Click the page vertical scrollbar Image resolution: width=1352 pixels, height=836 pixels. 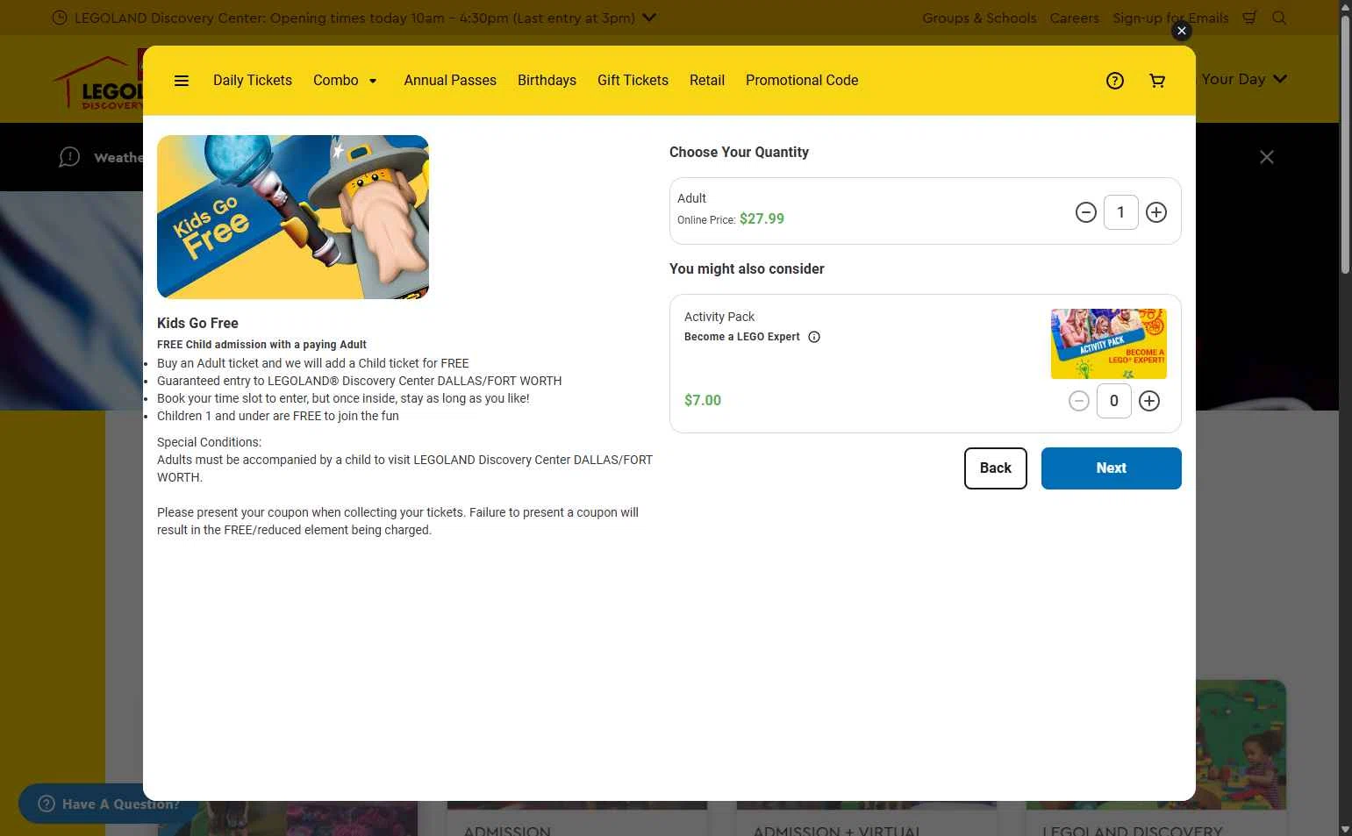click(x=1345, y=145)
